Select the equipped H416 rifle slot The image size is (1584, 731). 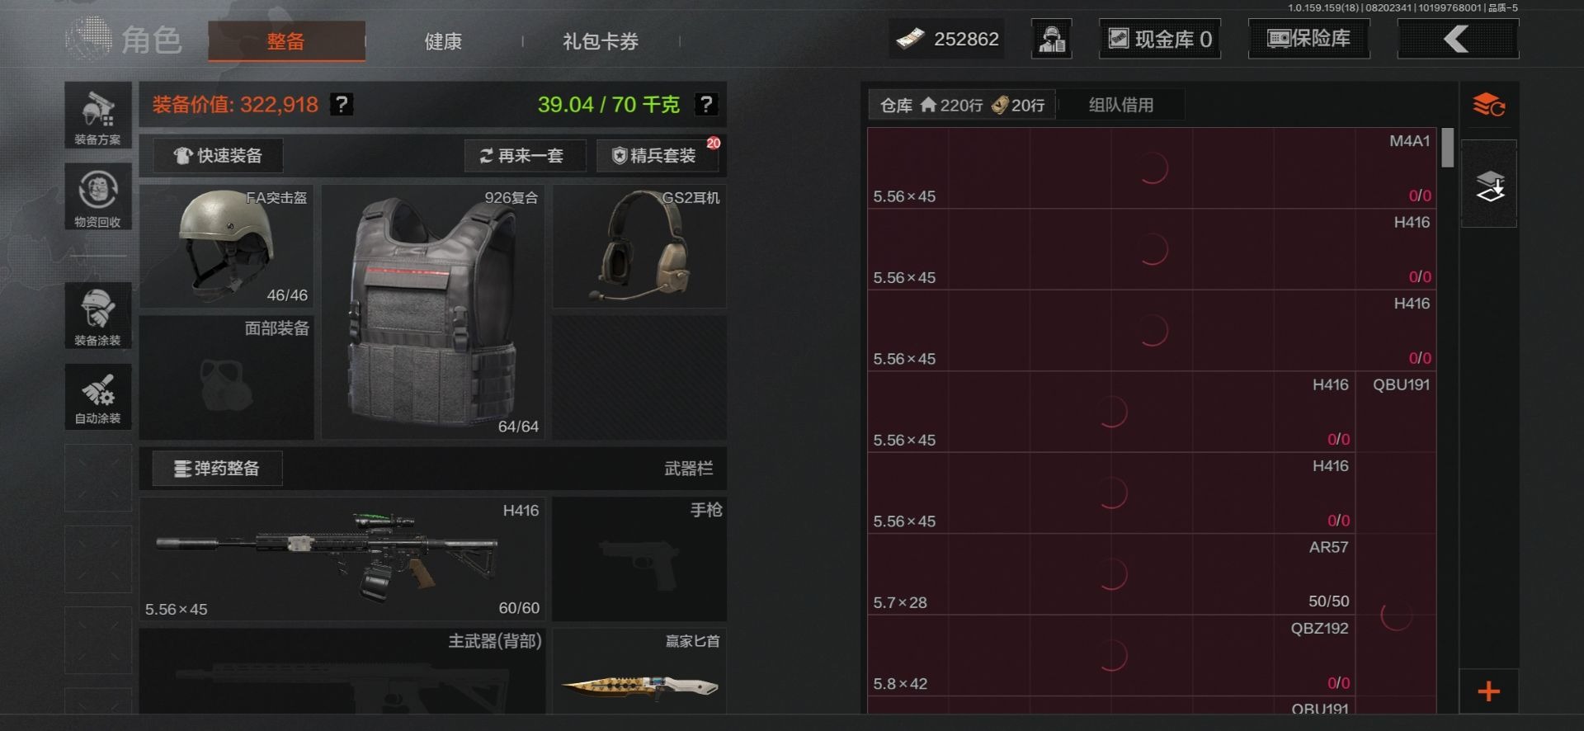click(342, 559)
